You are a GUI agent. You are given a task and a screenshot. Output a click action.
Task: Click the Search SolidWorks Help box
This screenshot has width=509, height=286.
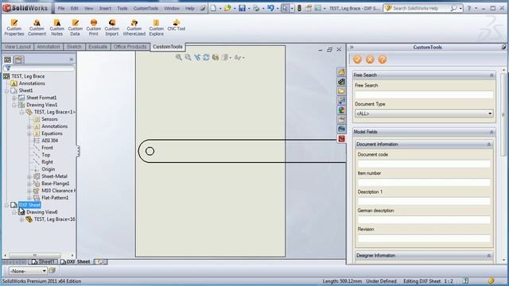click(421, 8)
